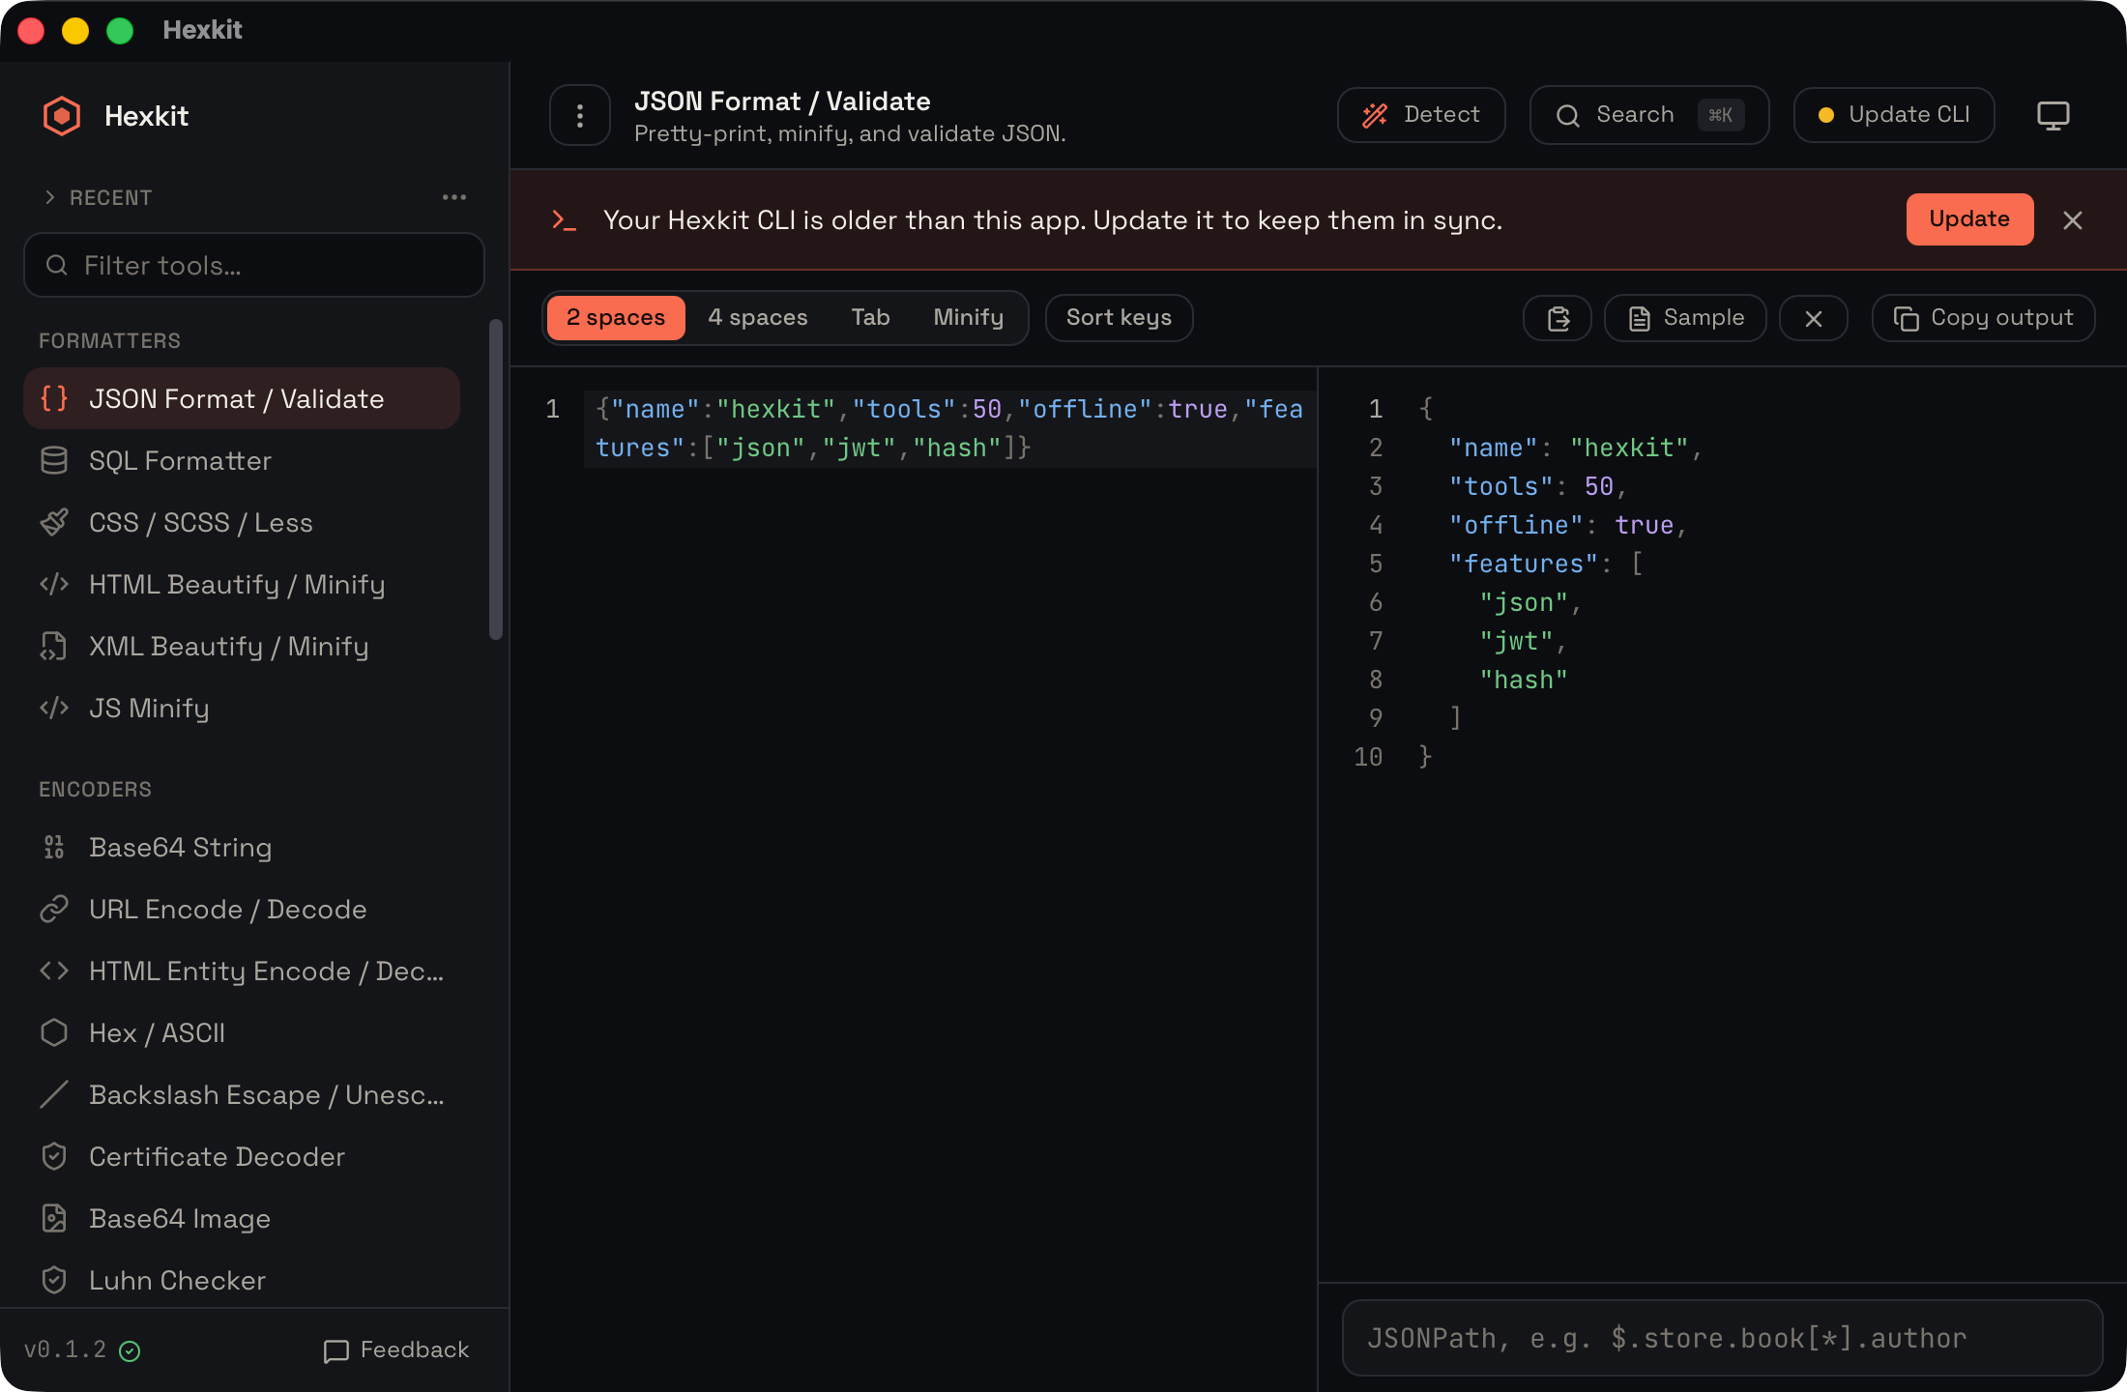Click the URL Encode / Decode link icon

tap(54, 909)
